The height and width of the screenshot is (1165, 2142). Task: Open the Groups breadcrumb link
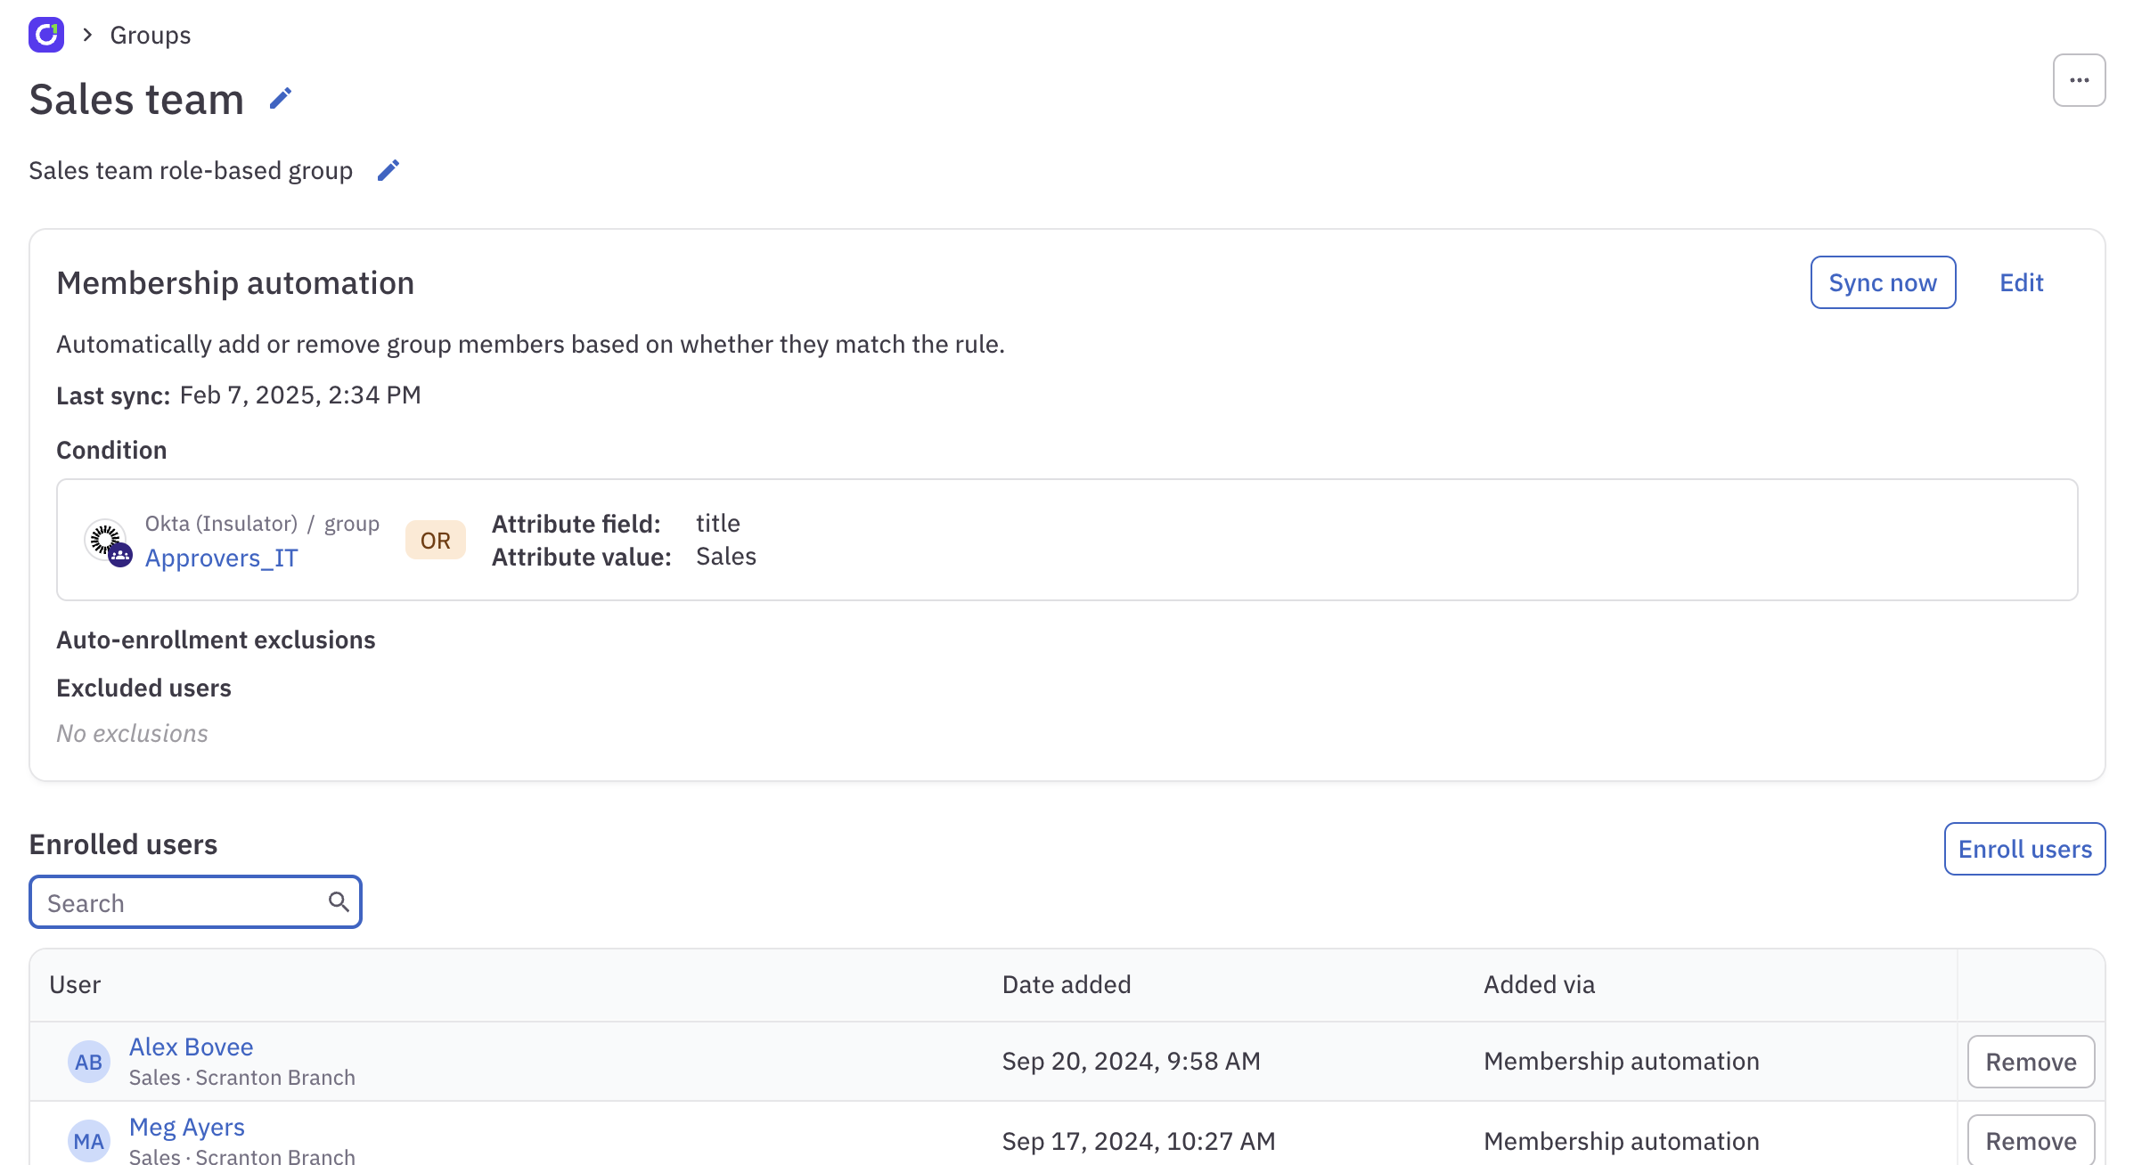click(151, 35)
